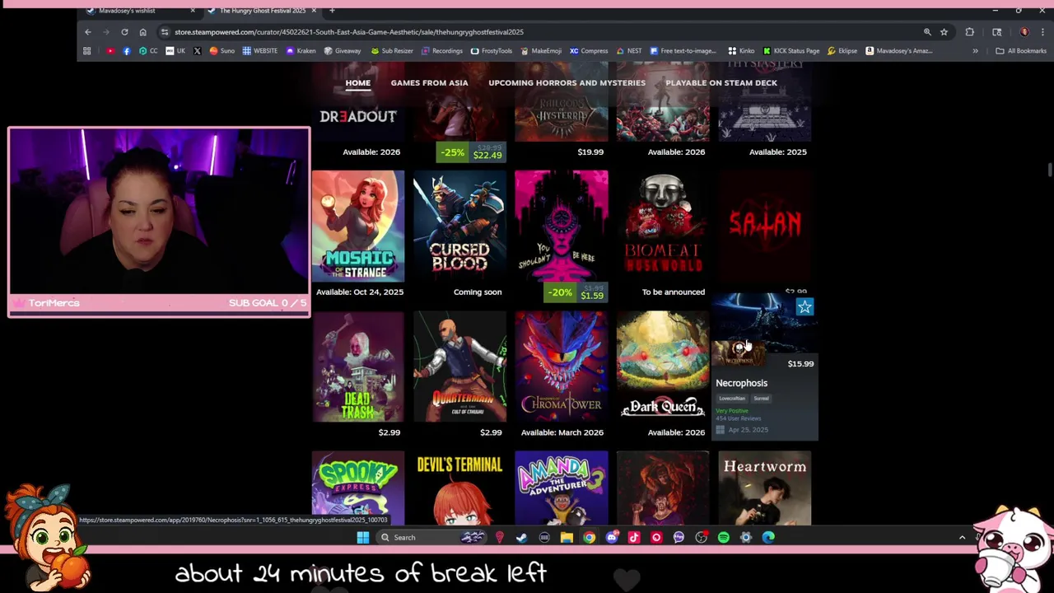Open Settings gear in taskbar
This screenshot has height=593, width=1054.
[x=746, y=537]
